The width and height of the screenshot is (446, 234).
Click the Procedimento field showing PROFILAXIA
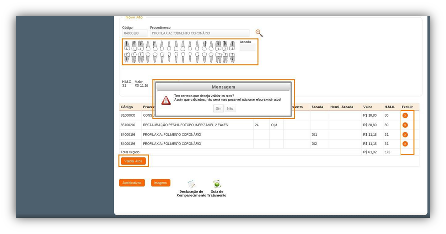tap(200, 33)
